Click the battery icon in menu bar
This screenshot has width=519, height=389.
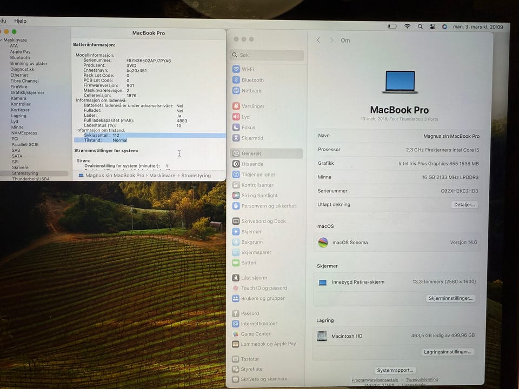click(x=392, y=26)
